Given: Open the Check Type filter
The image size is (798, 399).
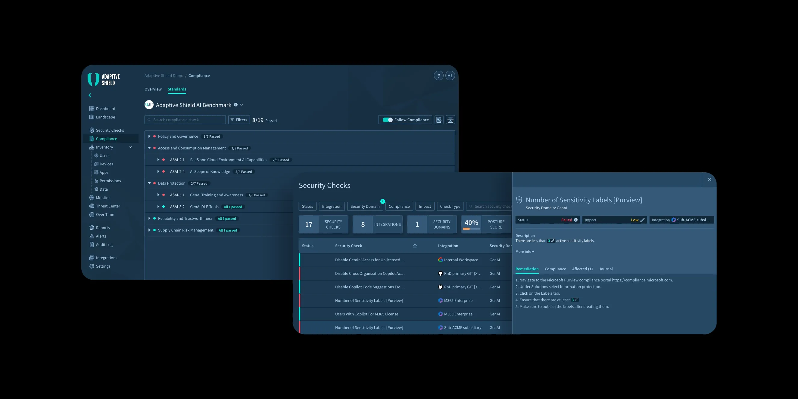Looking at the screenshot, I should tap(450, 206).
